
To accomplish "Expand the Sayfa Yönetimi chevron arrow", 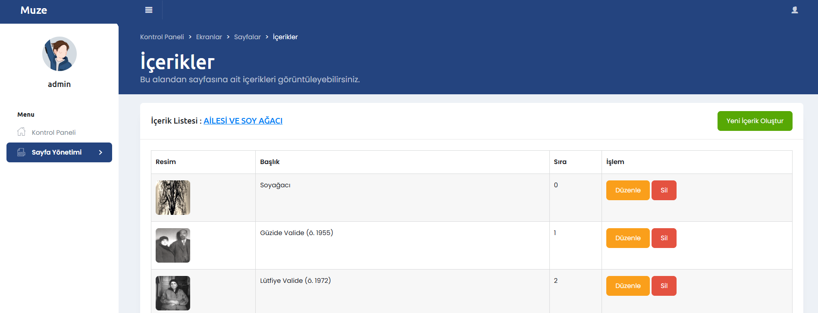I will 100,152.
